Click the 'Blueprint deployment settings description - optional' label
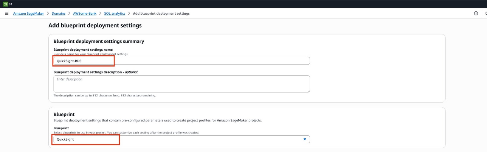The width and height of the screenshot is (487, 152). [x=95, y=72]
